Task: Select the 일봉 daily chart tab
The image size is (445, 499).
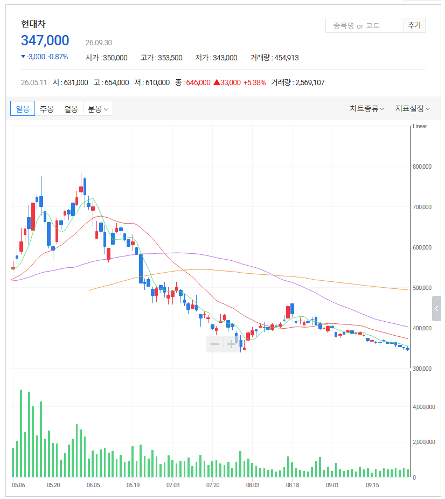Action: click(x=23, y=108)
